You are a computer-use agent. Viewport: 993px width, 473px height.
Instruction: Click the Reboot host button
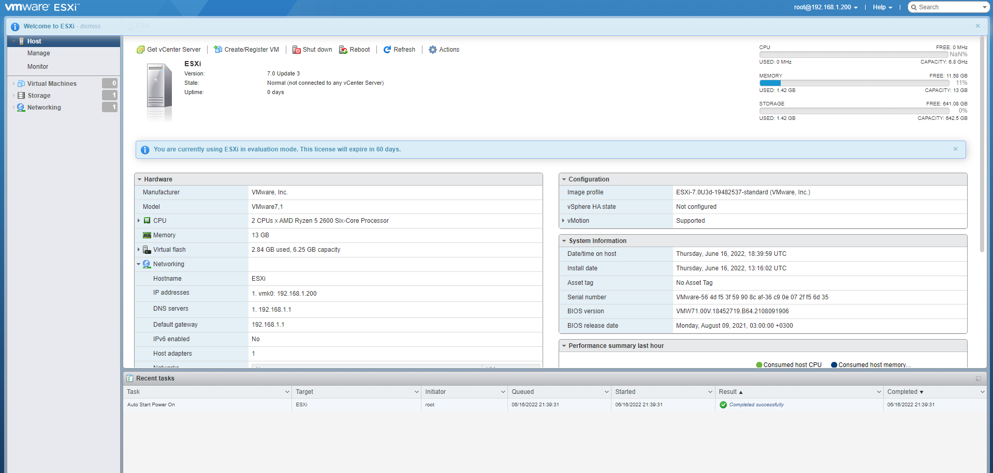click(354, 50)
